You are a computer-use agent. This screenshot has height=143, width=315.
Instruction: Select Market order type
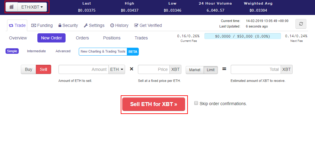click(195, 70)
